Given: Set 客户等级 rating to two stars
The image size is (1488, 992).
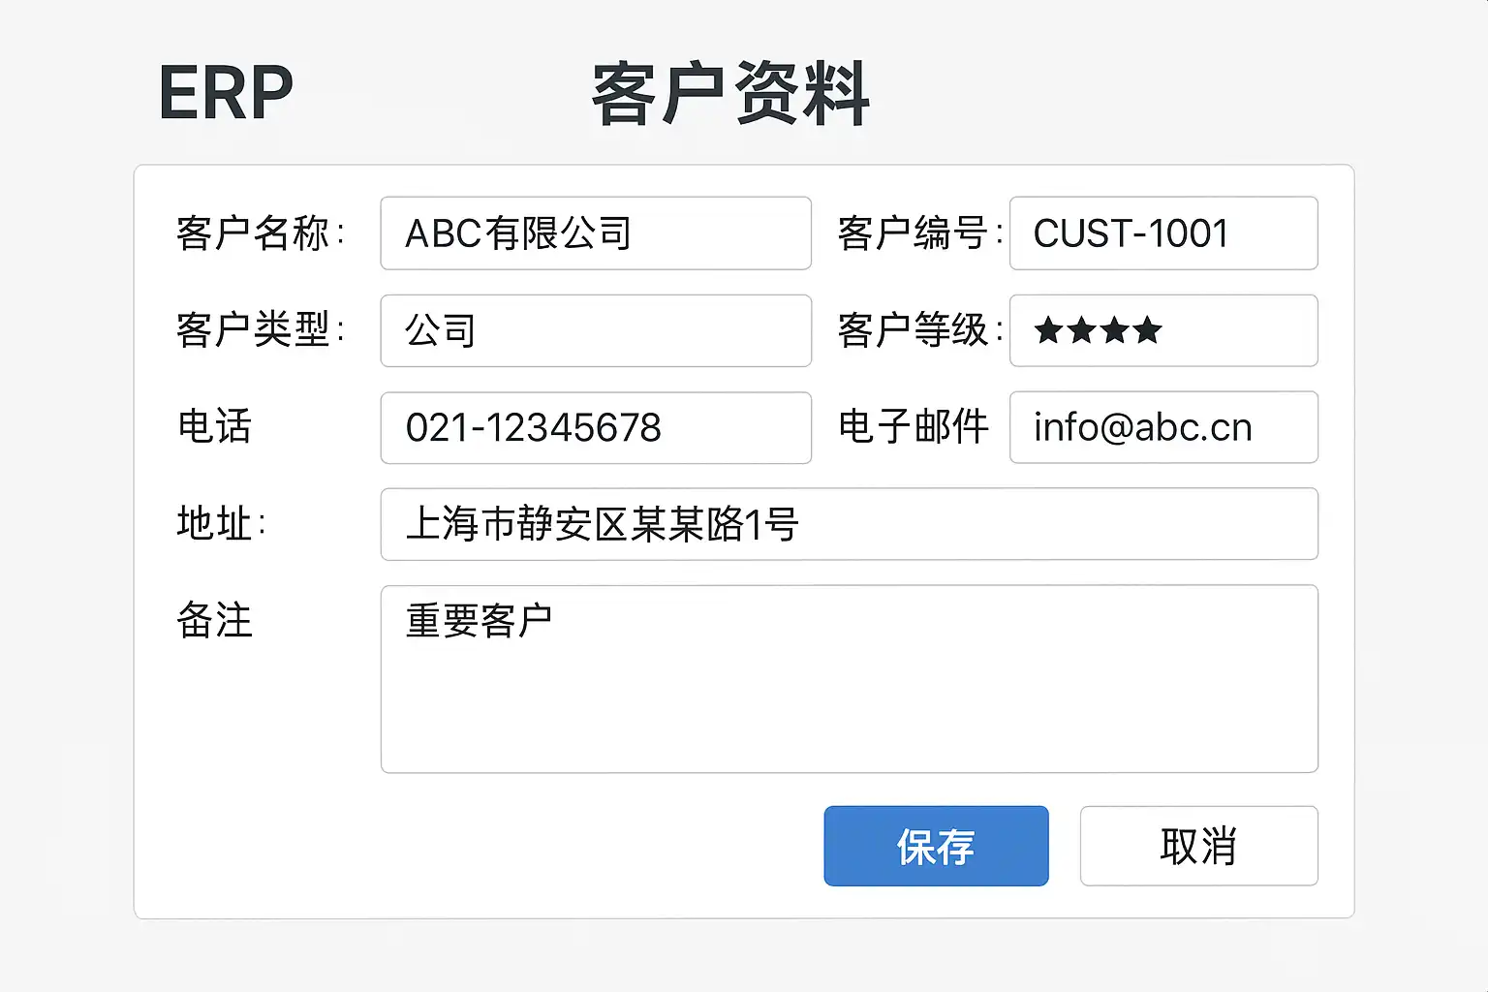Looking at the screenshot, I should 1082,330.
